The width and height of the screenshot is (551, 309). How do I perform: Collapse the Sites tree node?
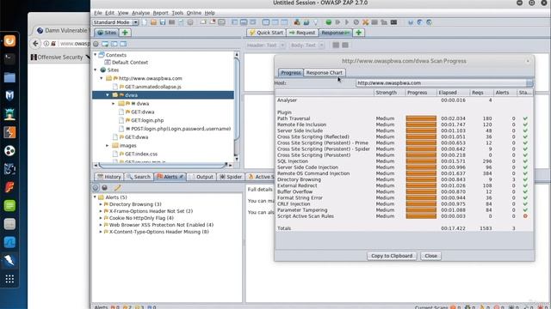click(x=96, y=70)
